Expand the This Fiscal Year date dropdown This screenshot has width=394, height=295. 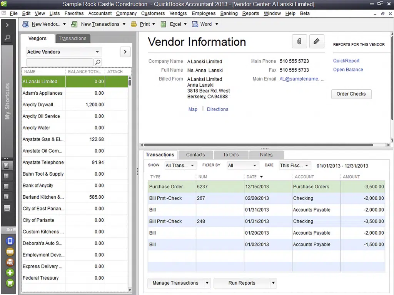pyautogui.click(x=294, y=166)
